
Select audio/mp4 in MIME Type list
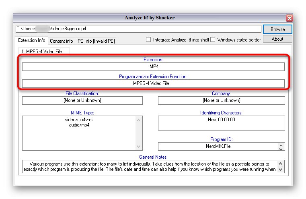coord(79,125)
